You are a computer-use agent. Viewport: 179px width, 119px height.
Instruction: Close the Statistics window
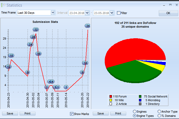pyautogui.click(x=176, y=5)
